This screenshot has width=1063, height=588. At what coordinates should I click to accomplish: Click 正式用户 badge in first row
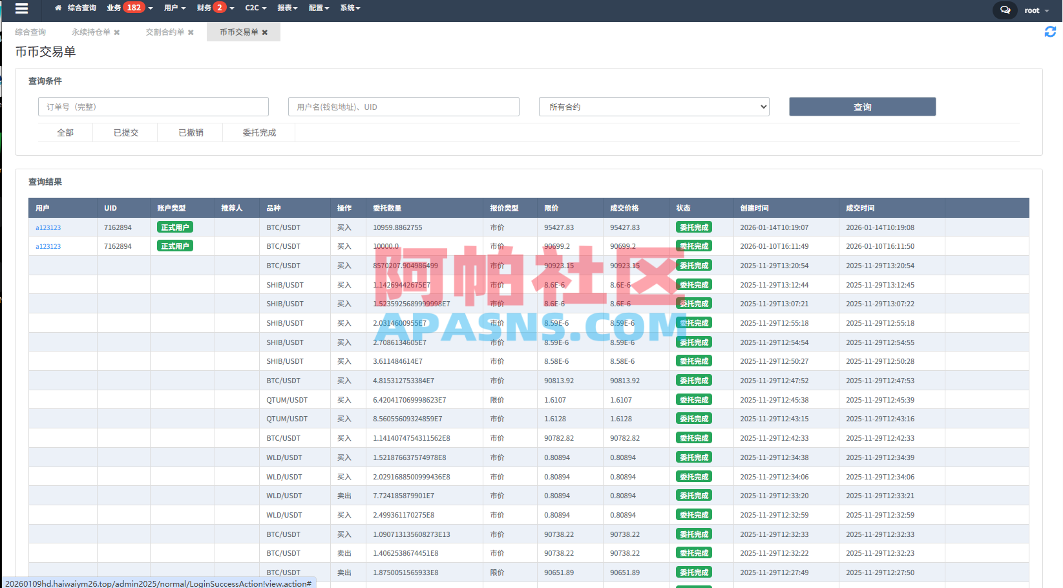[175, 227]
